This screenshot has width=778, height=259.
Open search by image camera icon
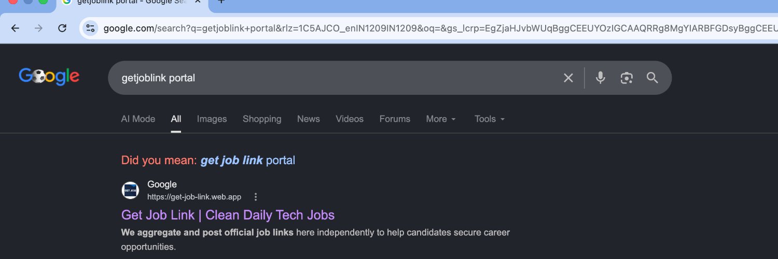click(627, 78)
